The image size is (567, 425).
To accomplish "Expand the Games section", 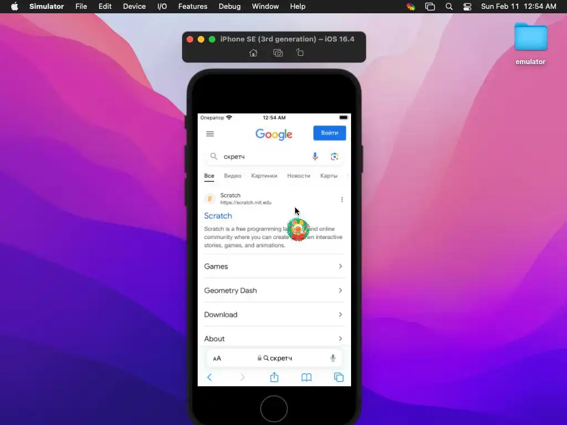I will (x=274, y=266).
